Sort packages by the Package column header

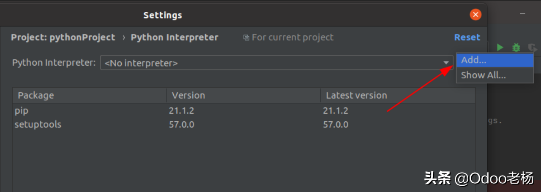[90, 95]
